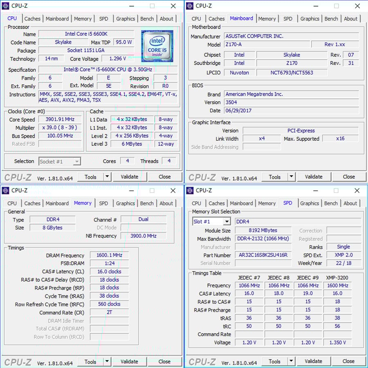Click the part number AR32C16S8K2SU416R field

(263, 255)
